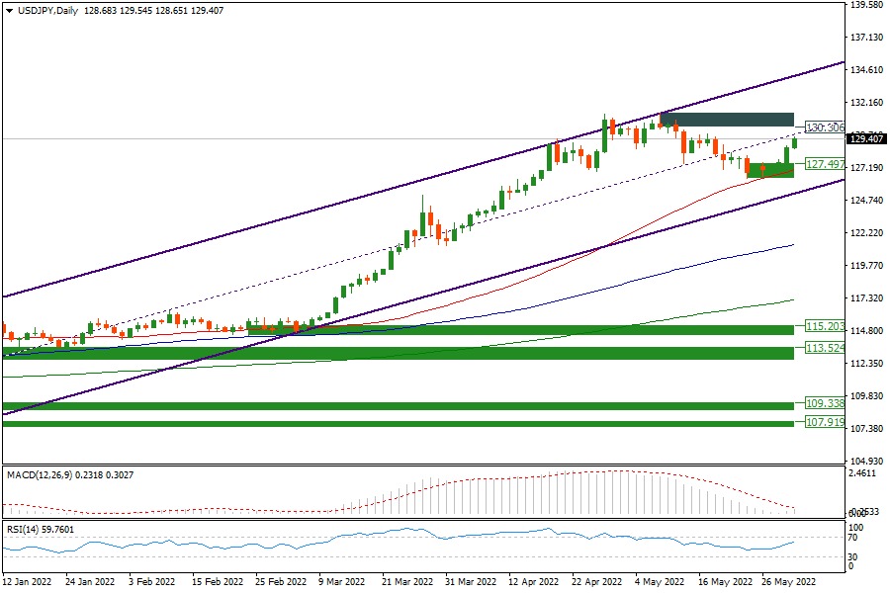Viewport: 890px width, 593px height.
Task: Select the 113.524 level label
Action: 825,348
